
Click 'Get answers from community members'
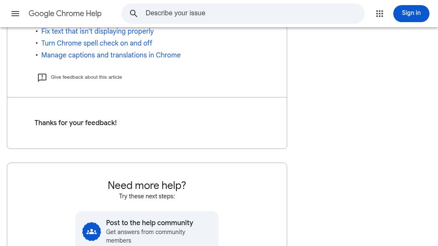tap(146, 236)
